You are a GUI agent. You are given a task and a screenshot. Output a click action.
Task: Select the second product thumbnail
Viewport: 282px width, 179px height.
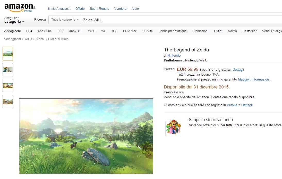[8, 70]
